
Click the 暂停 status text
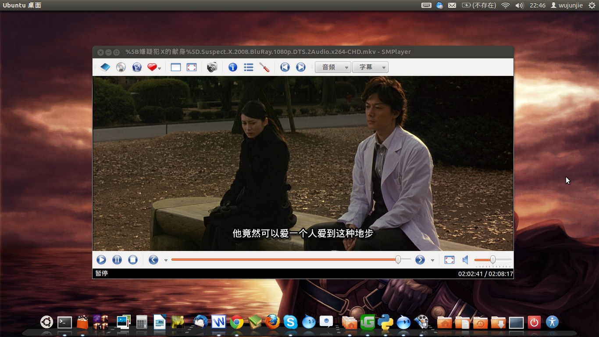(x=101, y=273)
